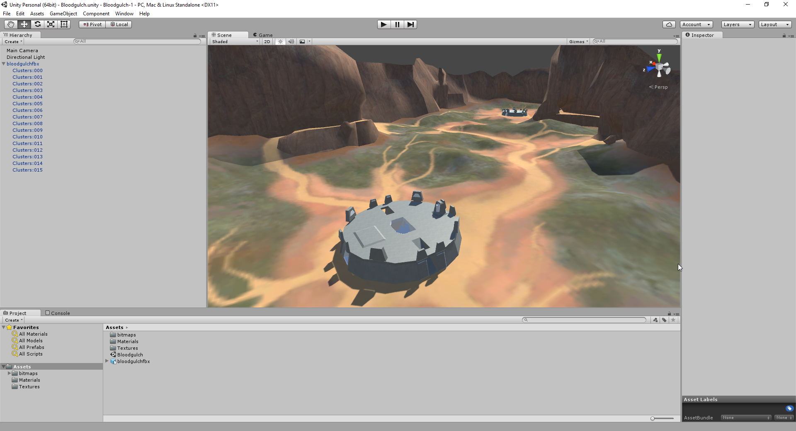
Task: Open the Component menu
Action: tap(96, 14)
